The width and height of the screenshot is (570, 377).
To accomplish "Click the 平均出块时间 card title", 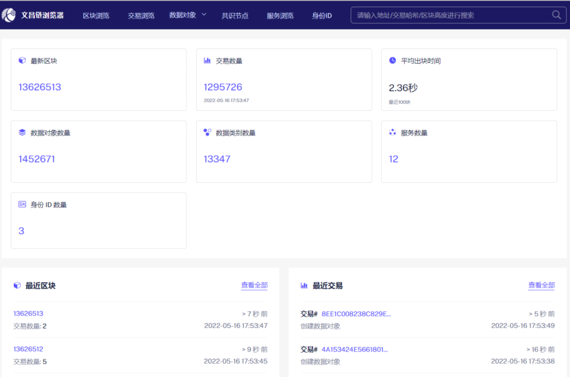I will (x=421, y=61).
